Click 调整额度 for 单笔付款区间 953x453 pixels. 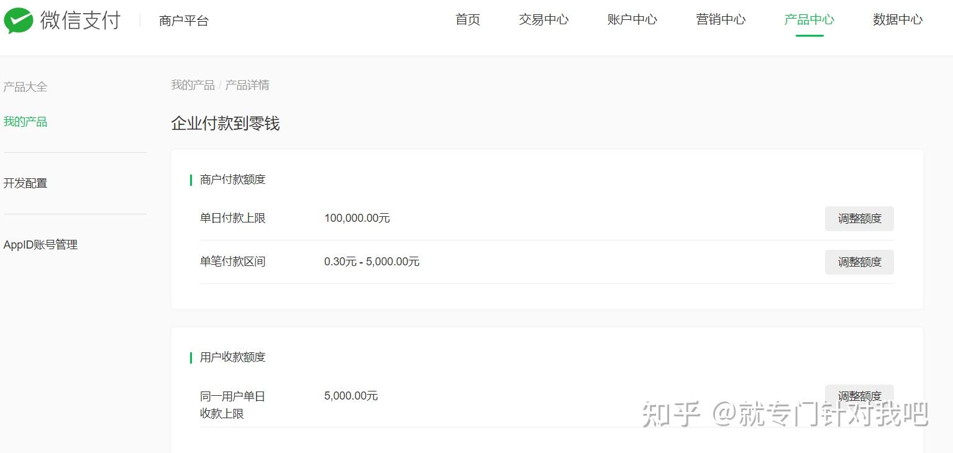pos(859,262)
